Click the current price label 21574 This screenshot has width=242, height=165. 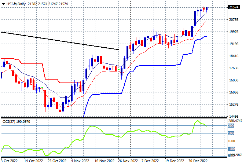click(x=234, y=7)
